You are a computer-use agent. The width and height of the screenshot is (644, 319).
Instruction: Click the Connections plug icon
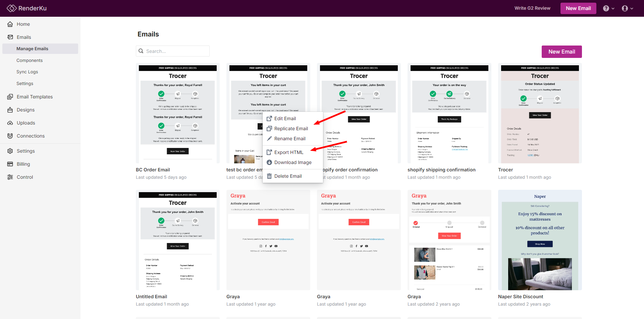point(10,136)
